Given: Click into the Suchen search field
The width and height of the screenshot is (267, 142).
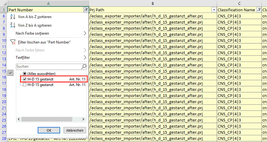Looking at the screenshot, I should (48, 66).
